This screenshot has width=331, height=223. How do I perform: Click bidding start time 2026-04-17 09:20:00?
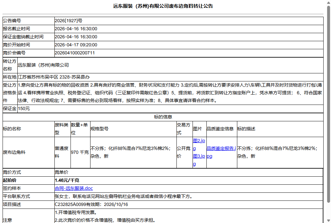76,45
